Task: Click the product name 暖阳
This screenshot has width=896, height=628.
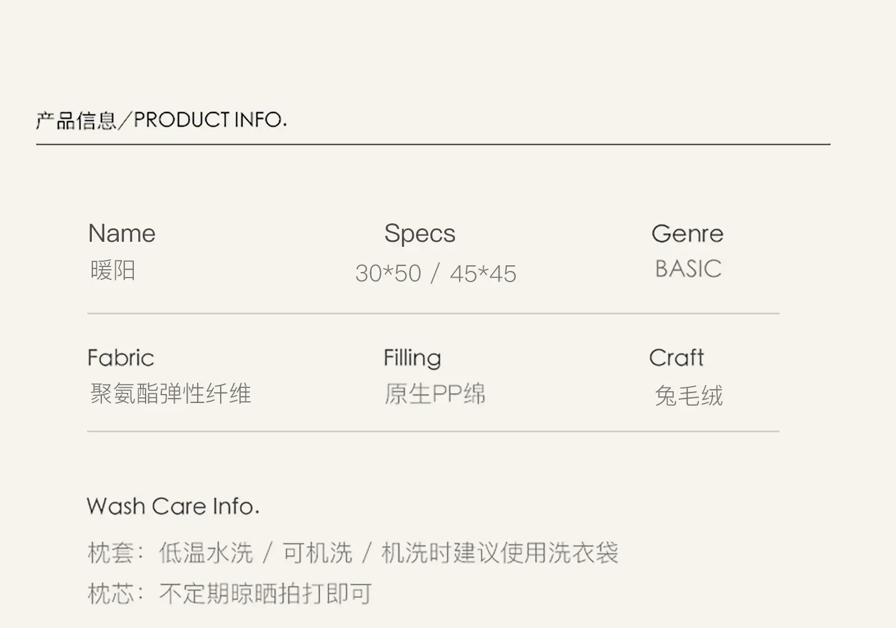Action: (x=113, y=270)
